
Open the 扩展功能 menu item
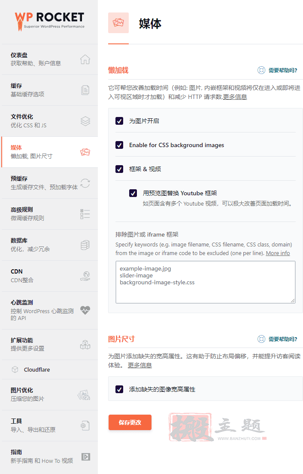point(50,345)
